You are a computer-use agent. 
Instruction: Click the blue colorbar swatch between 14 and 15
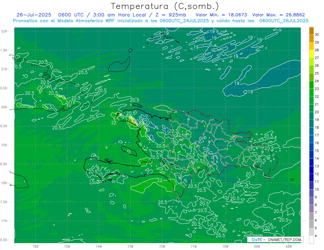point(311,155)
